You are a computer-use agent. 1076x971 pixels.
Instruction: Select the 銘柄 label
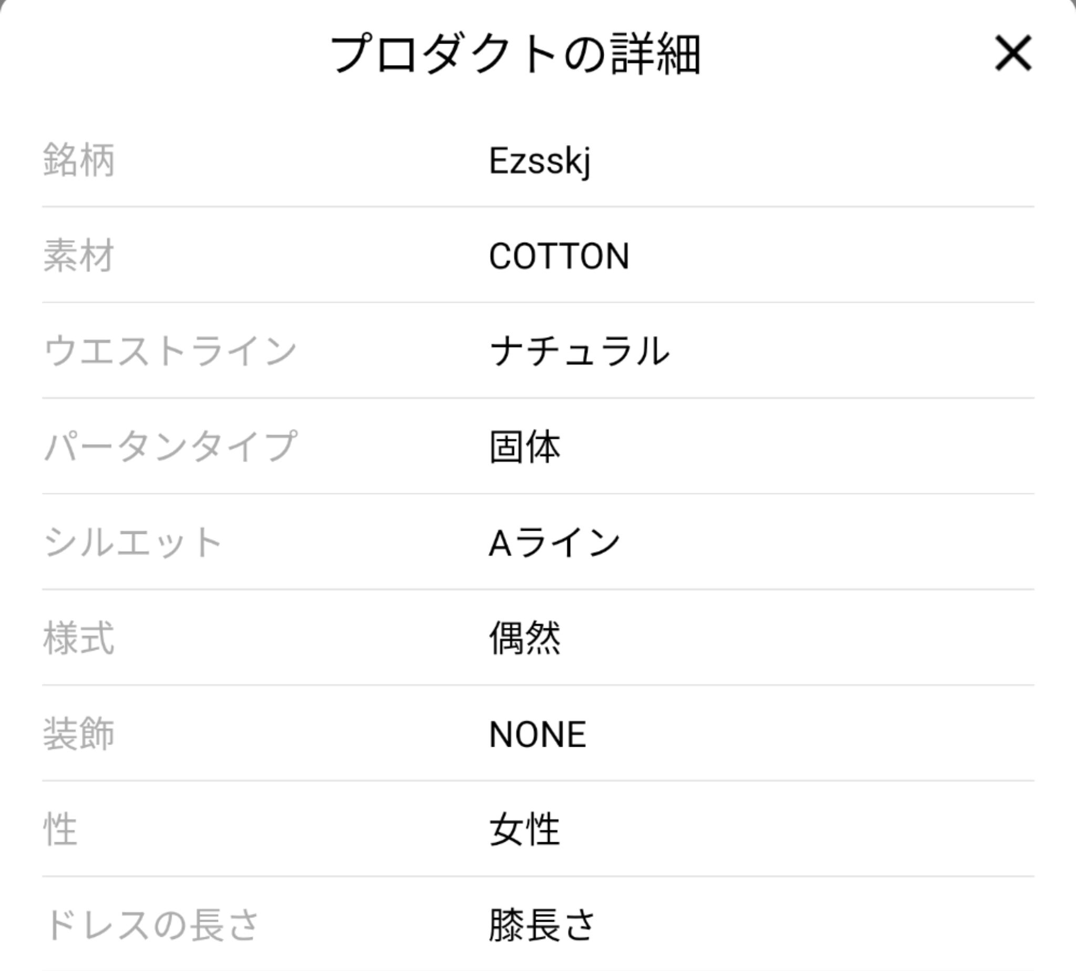click(78, 160)
